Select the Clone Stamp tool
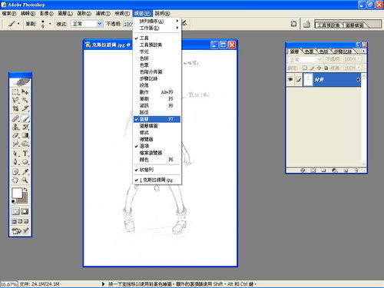Screen dimensions: 384x288 click(x=15, y=127)
